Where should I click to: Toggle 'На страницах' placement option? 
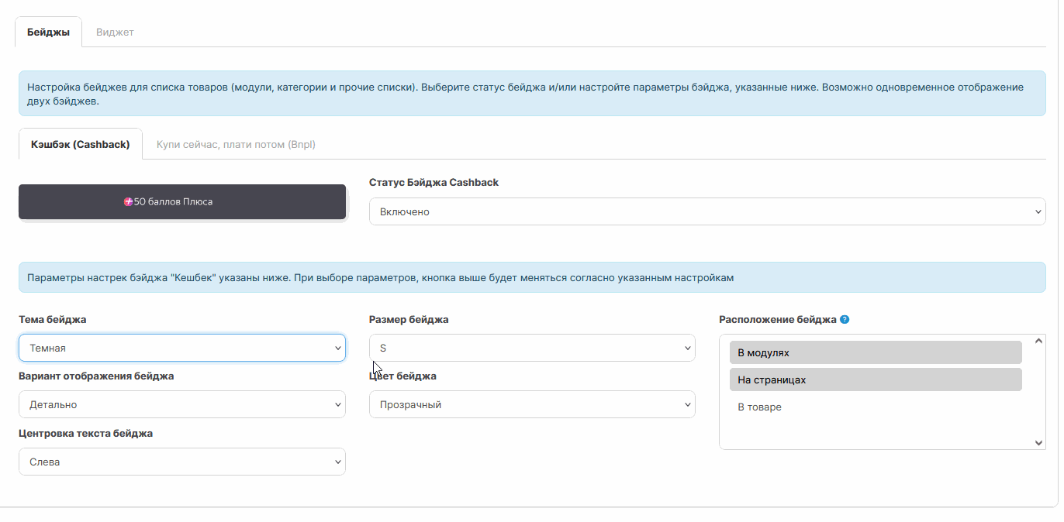(875, 379)
